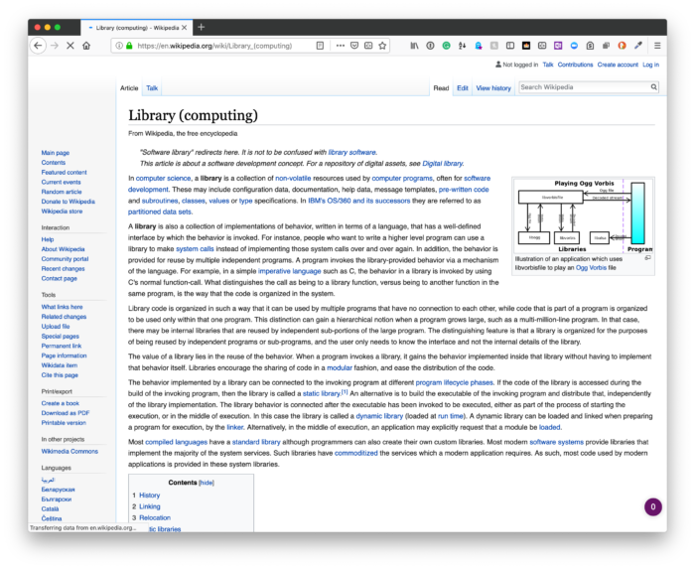Click Recent changes sidebar link
Image resolution: width=695 pixels, height=569 pixels.
tap(63, 269)
